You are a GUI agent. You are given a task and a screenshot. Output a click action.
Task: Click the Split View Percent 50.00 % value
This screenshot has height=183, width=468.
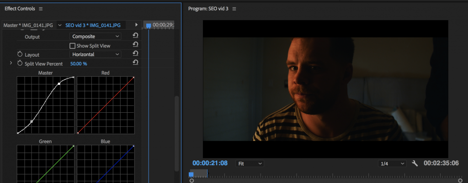79,64
